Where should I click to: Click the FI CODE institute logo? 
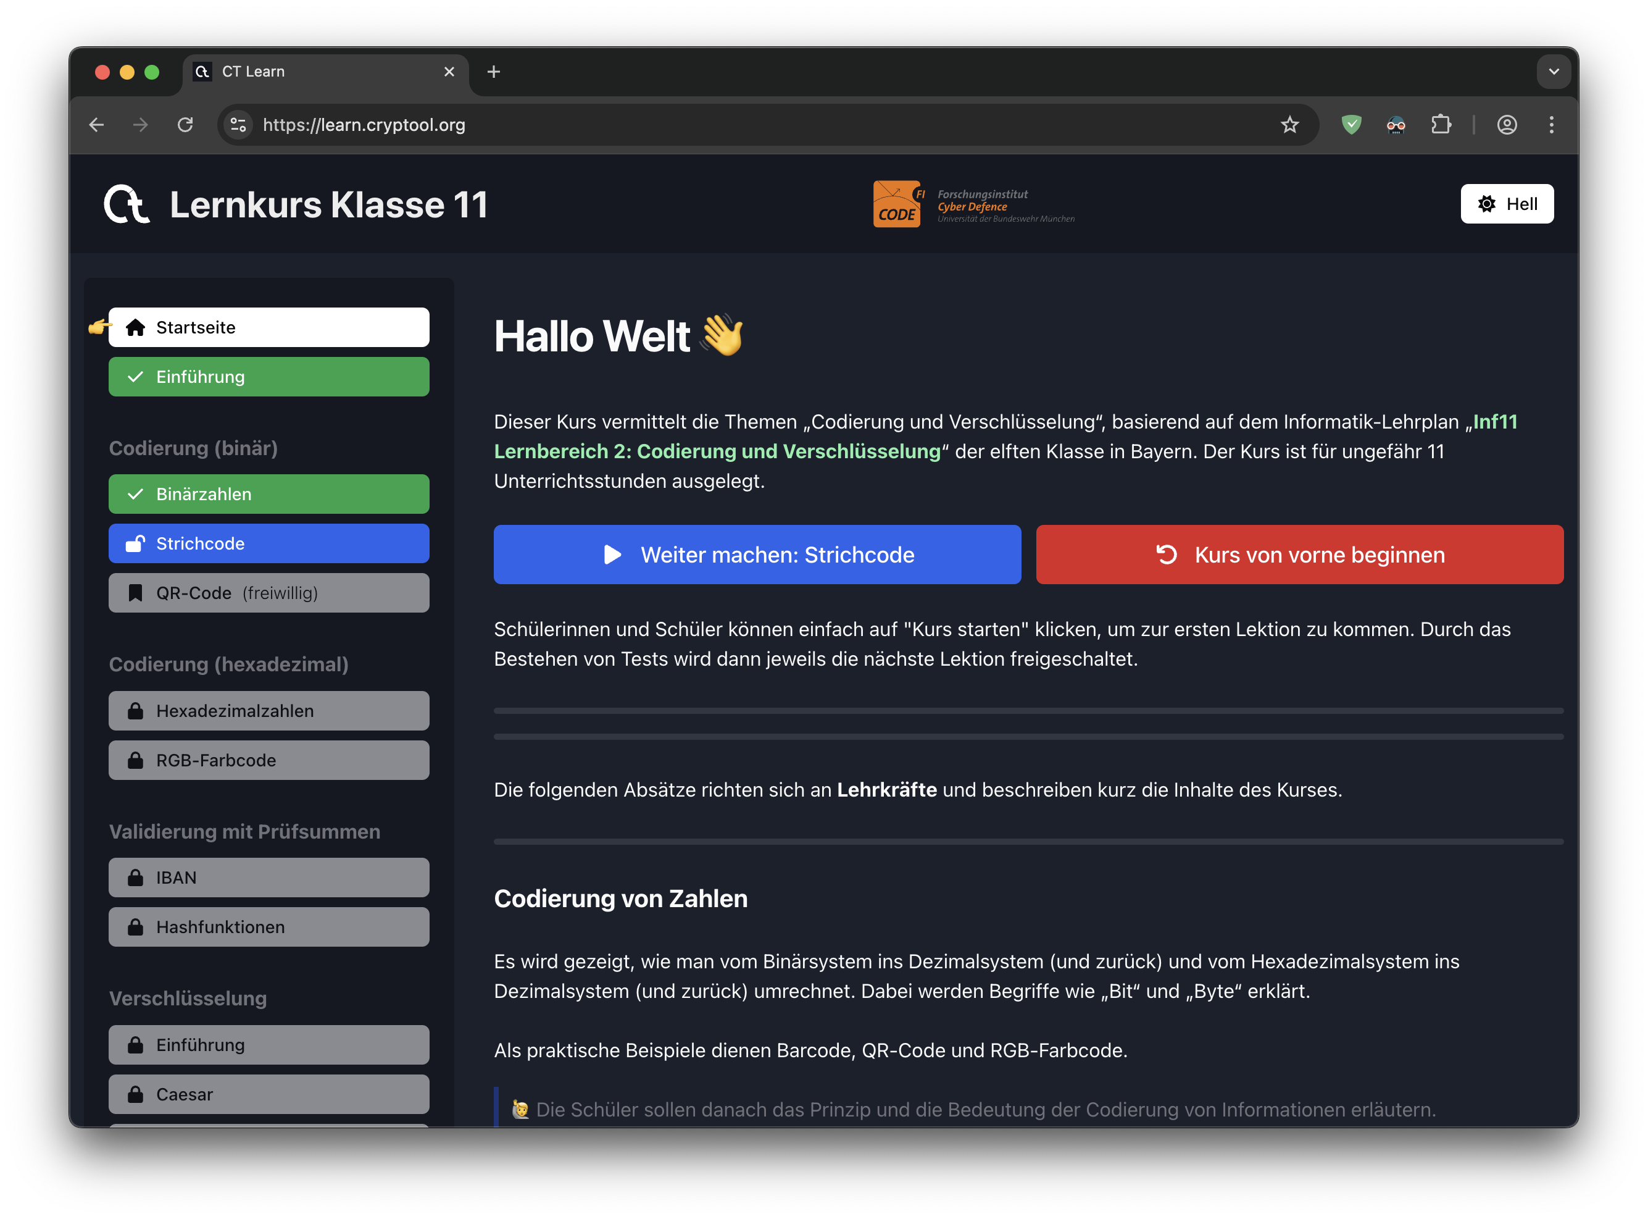pos(897,204)
